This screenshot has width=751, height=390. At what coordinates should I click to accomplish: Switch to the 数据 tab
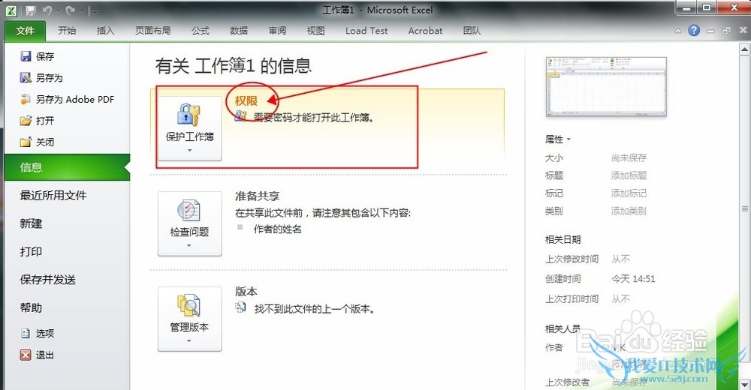239,31
